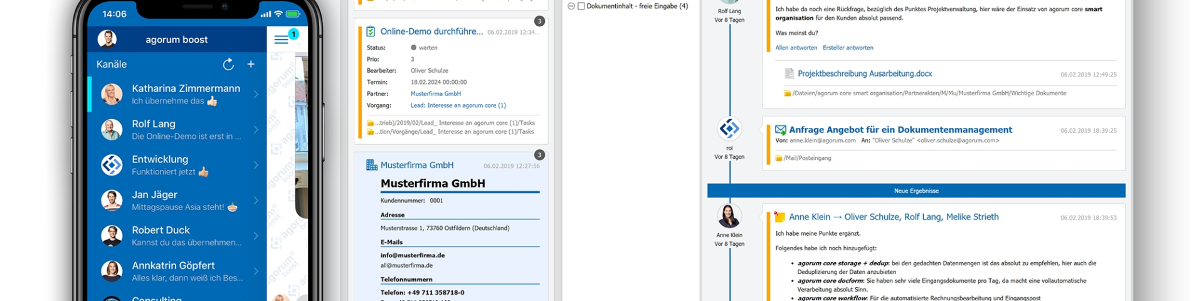Tap the refresh icon next to Kanäle
The width and height of the screenshot is (1204, 301).
pos(228,64)
